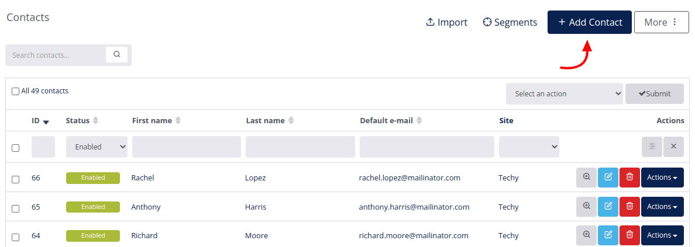Delete contact with ID 66
695x247 pixels.
click(629, 178)
